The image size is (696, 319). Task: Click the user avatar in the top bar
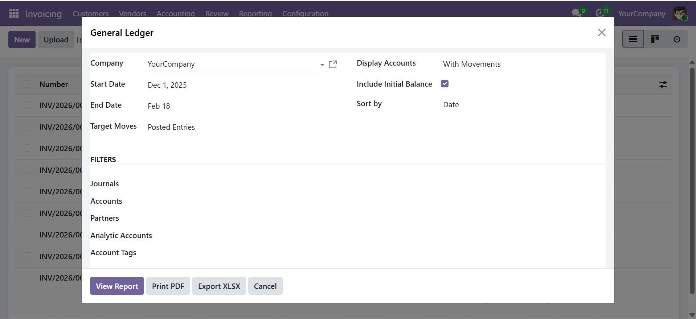tap(679, 14)
